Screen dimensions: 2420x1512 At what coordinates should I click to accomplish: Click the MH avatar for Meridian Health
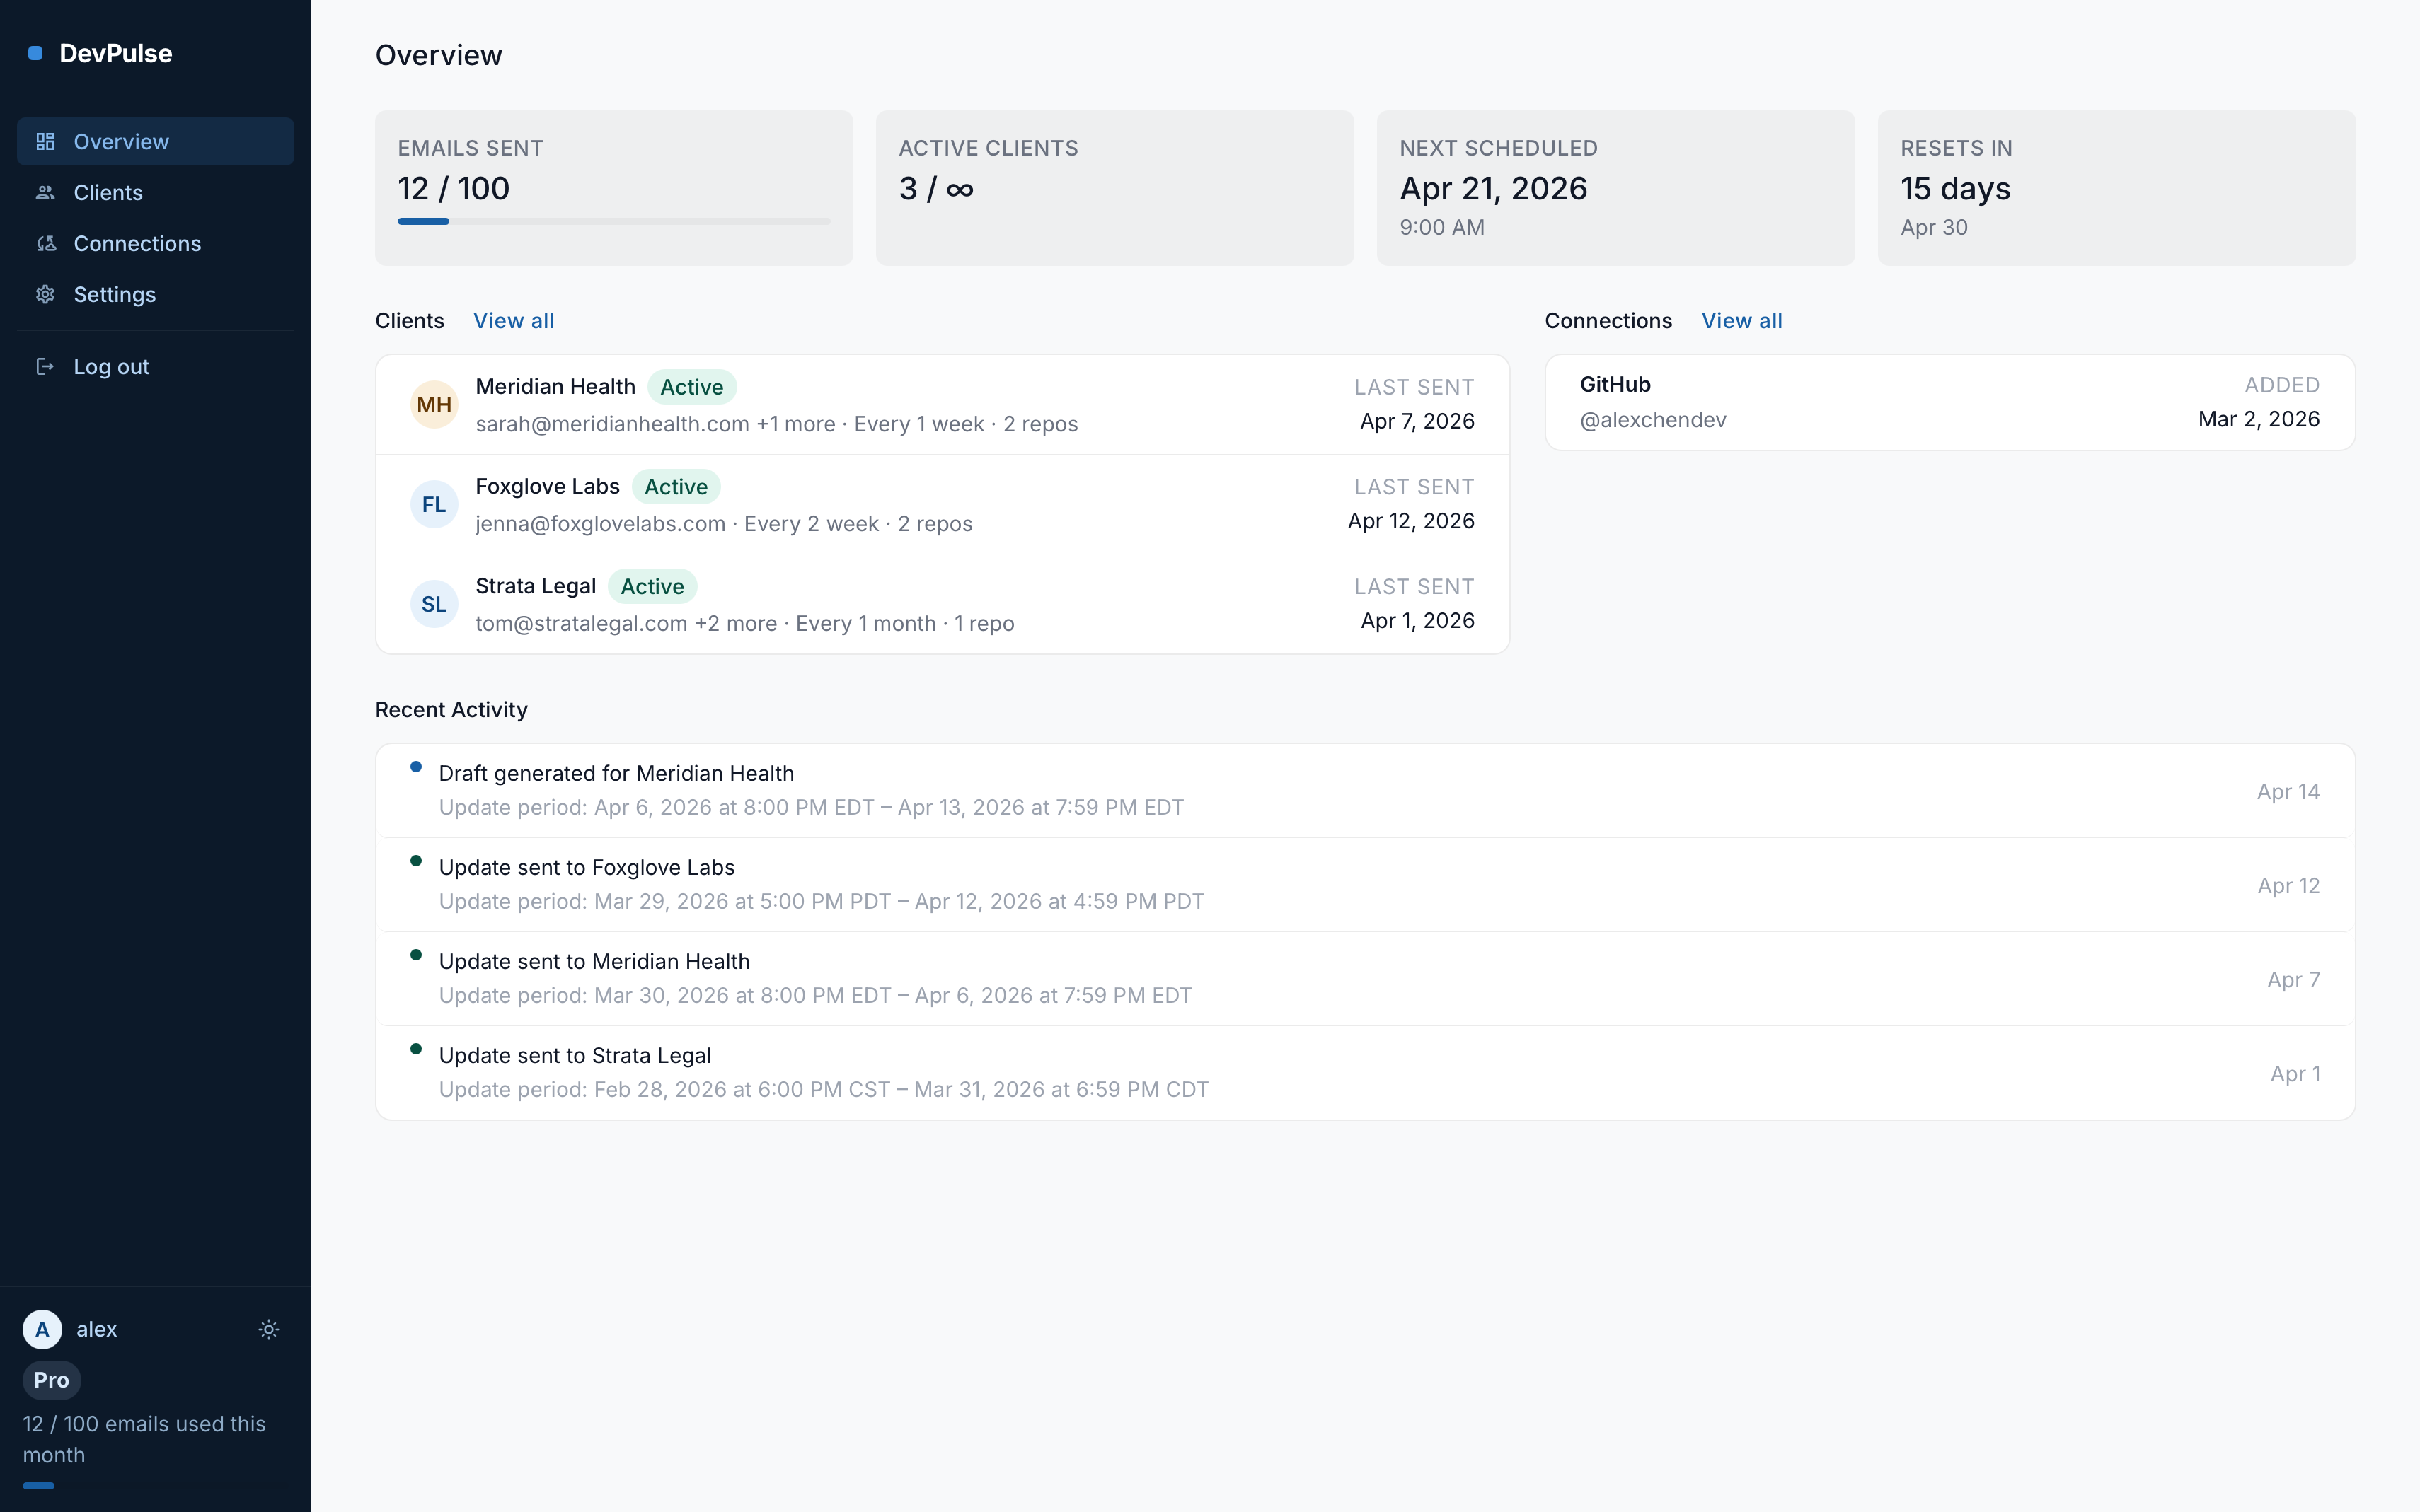pyautogui.click(x=433, y=405)
